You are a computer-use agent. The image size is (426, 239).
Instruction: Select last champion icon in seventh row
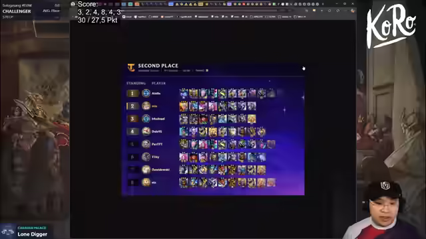click(x=262, y=170)
